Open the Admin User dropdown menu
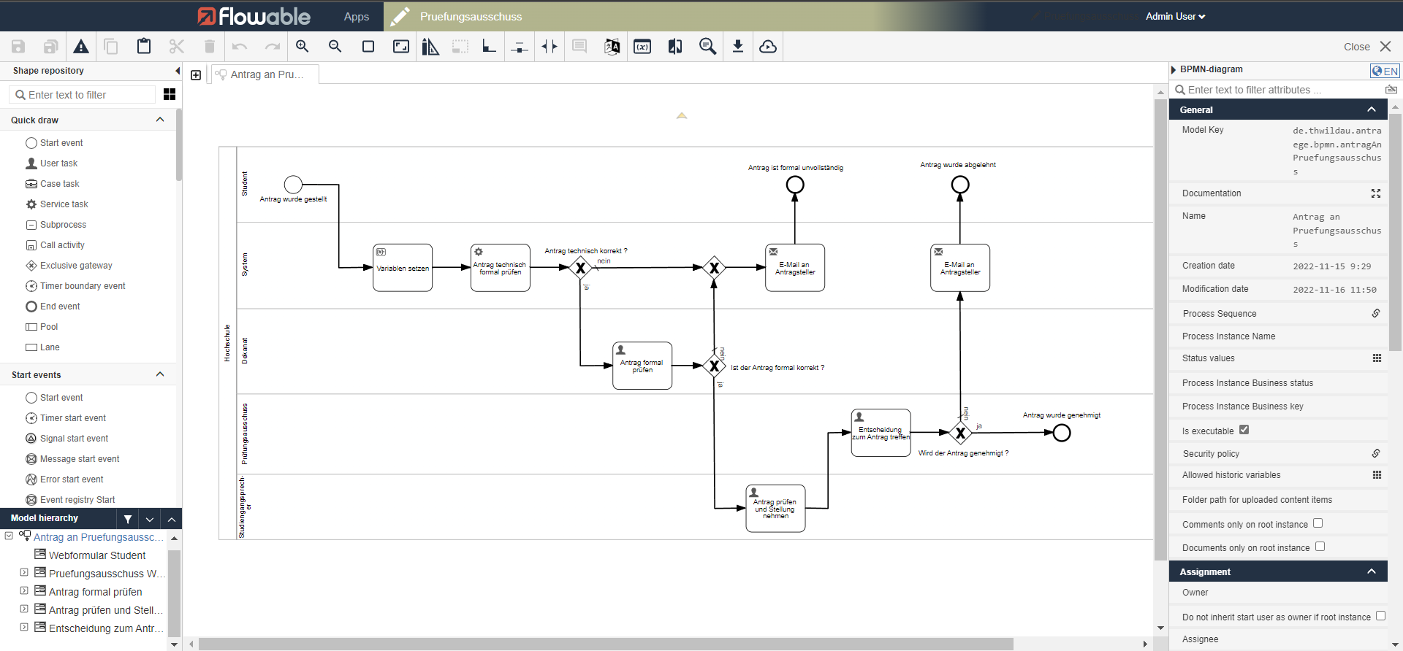This screenshot has width=1403, height=651. click(x=1175, y=16)
